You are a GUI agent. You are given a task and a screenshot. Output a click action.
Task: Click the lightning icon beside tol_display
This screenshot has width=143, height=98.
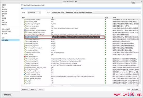tap(25, 55)
